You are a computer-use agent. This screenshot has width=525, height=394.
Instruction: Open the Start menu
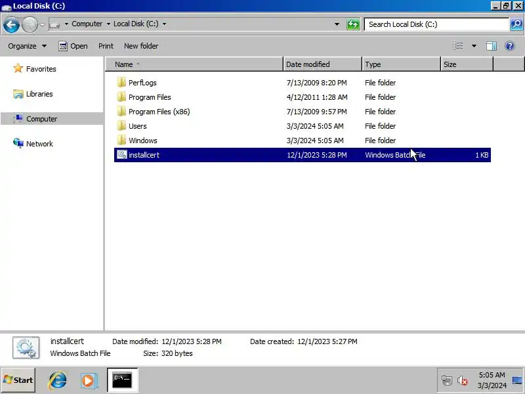[18, 380]
